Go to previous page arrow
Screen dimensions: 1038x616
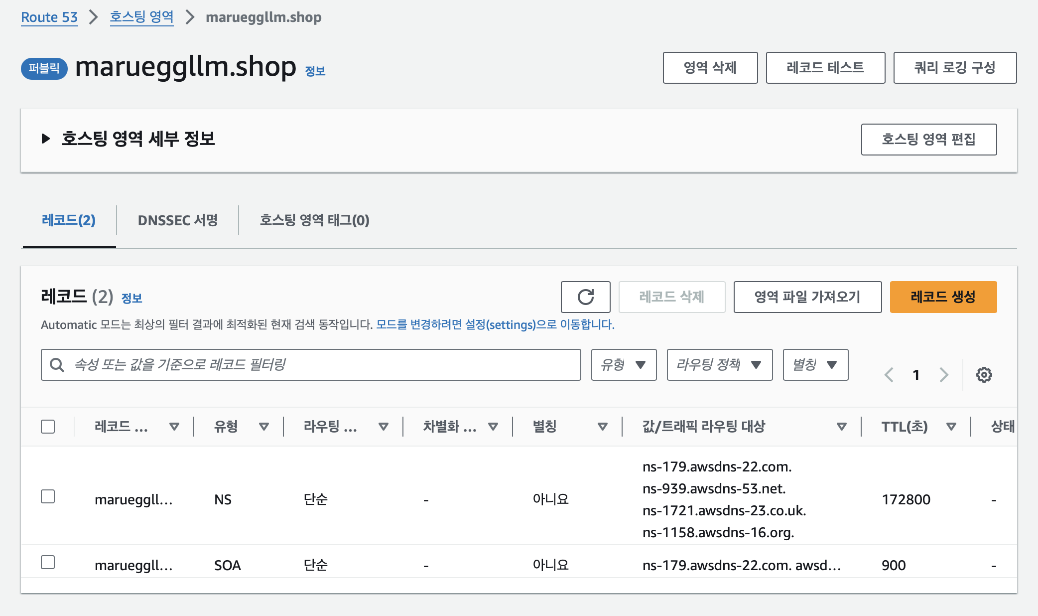(889, 375)
